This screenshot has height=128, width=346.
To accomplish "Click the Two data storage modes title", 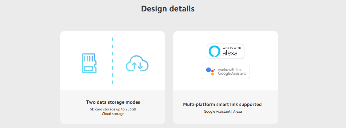I will (113, 102).
